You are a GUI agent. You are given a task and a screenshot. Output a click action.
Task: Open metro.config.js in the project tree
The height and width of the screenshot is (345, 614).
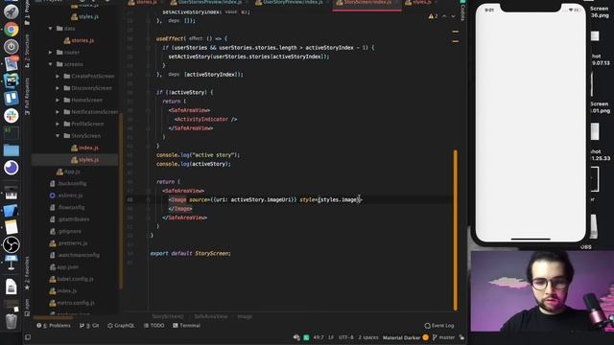tap(72, 303)
